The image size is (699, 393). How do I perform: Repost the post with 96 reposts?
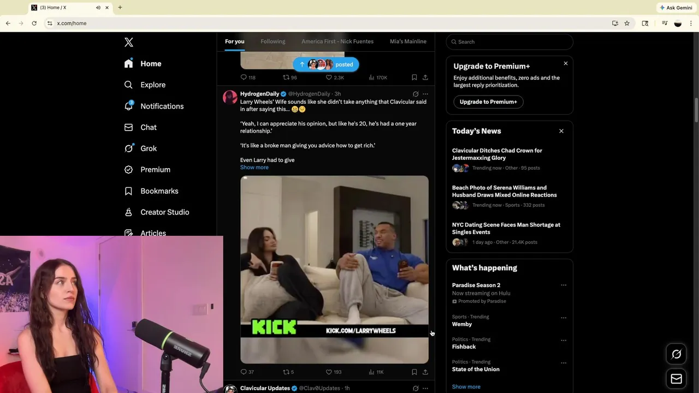click(x=289, y=78)
